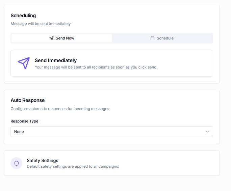Switch to the Schedule tab label
Screen dimensions: 231x191
165,38
